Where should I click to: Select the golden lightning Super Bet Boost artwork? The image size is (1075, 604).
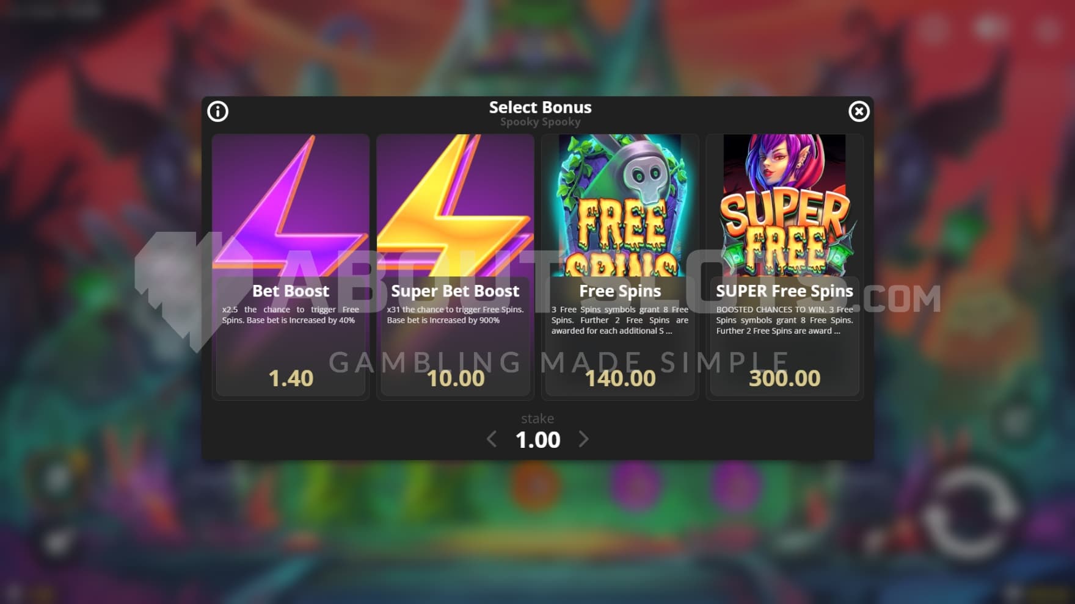(456, 206)
